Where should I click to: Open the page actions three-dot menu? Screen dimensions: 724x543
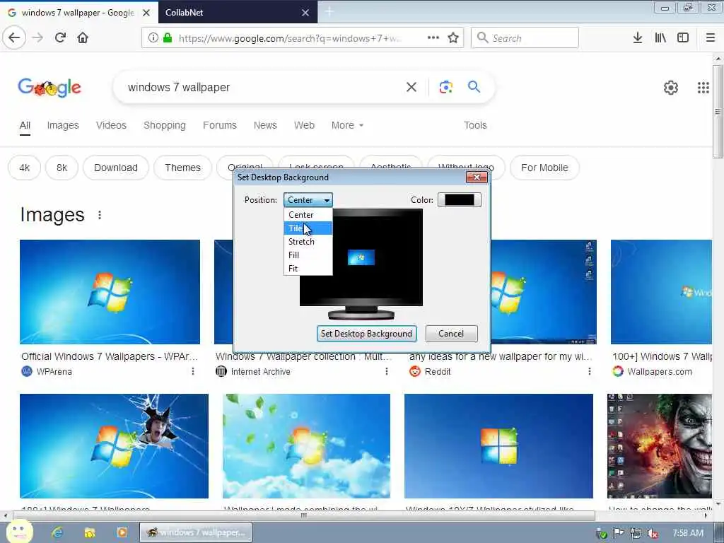(x=433, y=37)
